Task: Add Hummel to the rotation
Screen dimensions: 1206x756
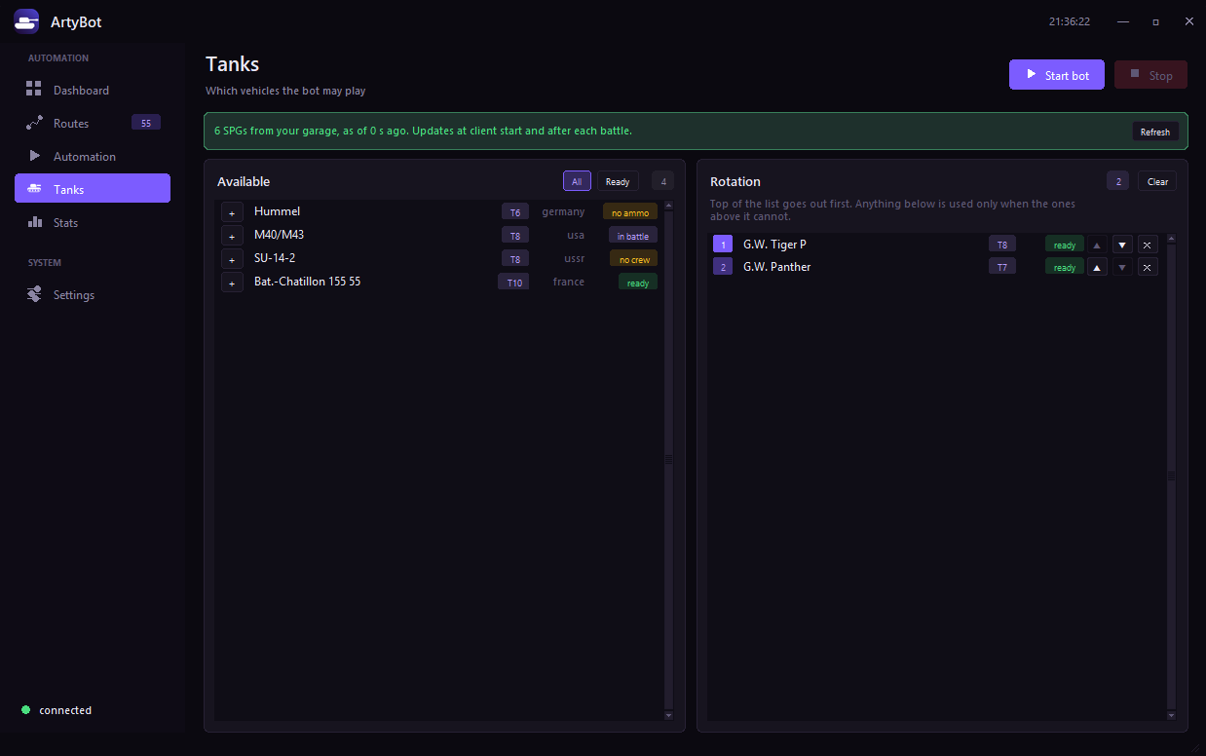Action: click(232, 212)
